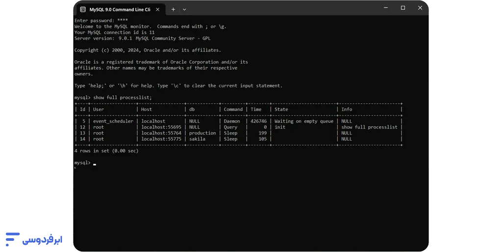Click the 'show full processlist' Info cell
This screenshot has width=502, height=252.
(369, 127)
